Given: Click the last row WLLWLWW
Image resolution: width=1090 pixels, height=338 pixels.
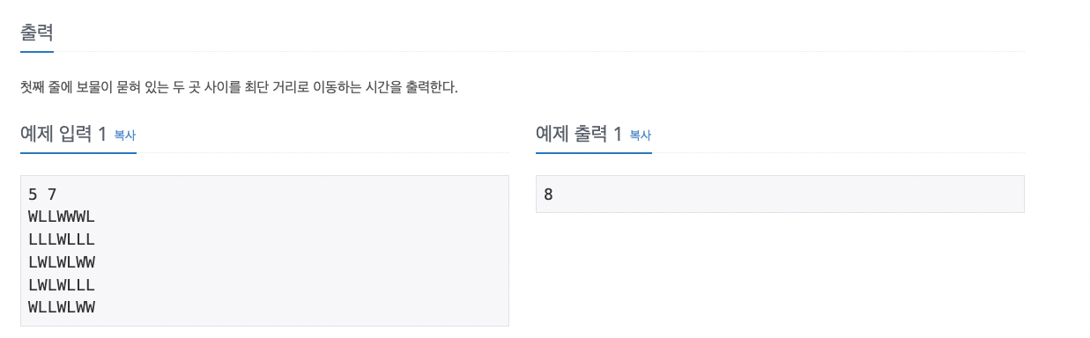Looking at the screenshot, I should 62,307.
